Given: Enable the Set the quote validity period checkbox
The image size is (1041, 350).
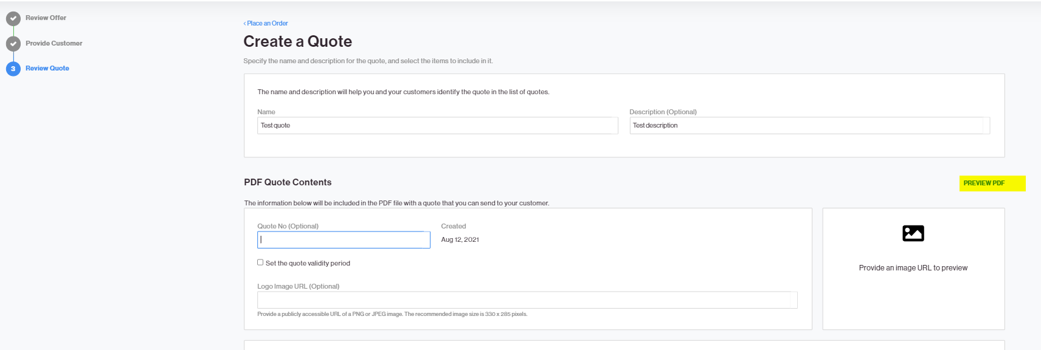Looking at the screenshot, I should [260, 262].
